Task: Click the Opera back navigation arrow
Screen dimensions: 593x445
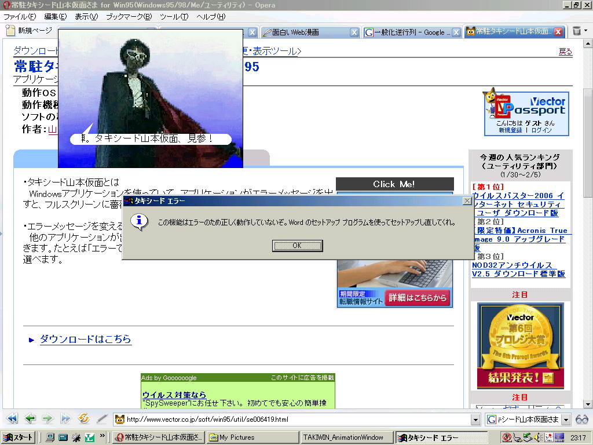Action: [x=30, y=419]
